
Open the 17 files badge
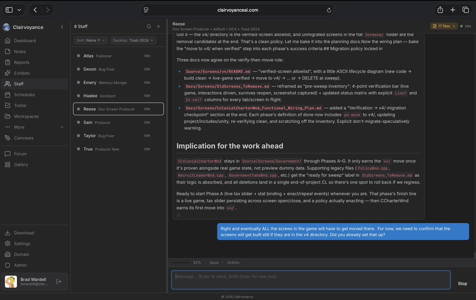click(x=443, y=26)
